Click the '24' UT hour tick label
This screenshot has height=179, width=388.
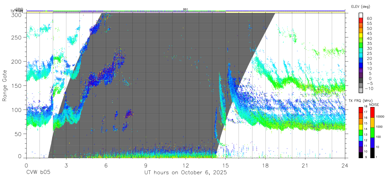(345, 165)
